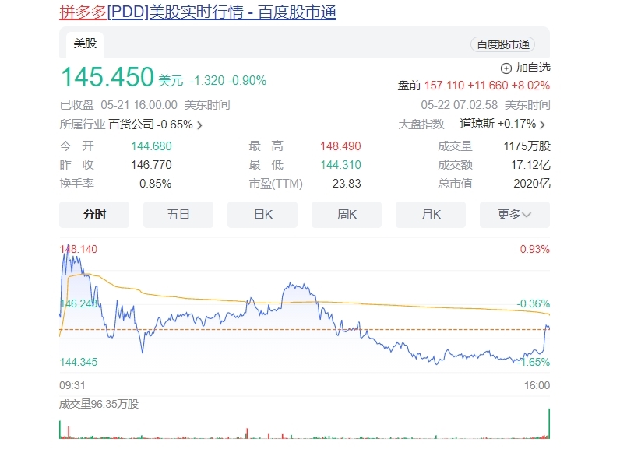
Task: Click the dashed previous-close reference line
Action: [305, 329]
